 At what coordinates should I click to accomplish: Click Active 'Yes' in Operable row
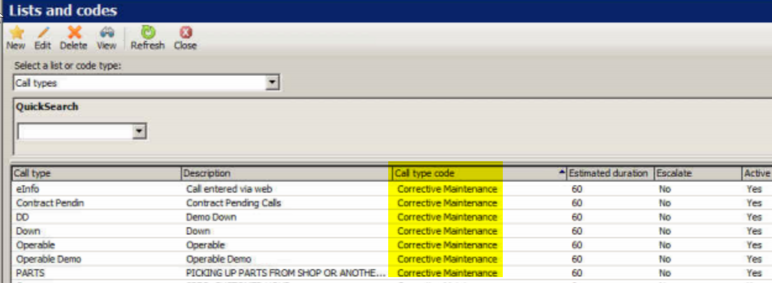754,245
